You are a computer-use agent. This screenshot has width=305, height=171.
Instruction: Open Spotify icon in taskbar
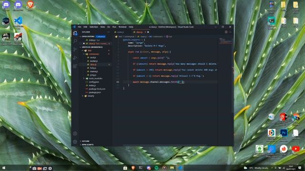coord(156,168)
